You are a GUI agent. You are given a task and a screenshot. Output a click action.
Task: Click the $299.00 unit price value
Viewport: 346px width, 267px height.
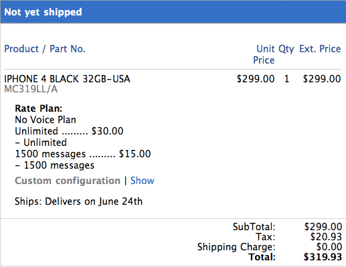pyautogui.click(x=256, y=79)
